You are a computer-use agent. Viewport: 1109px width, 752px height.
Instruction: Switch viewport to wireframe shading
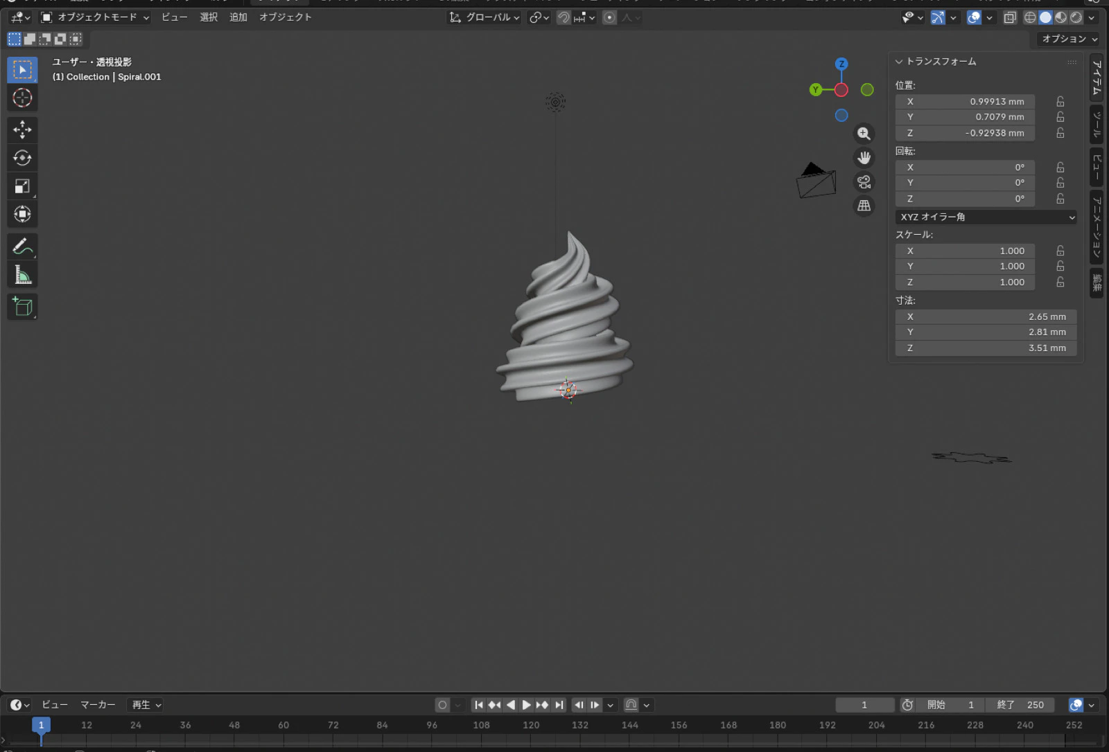click(1031, 17)
